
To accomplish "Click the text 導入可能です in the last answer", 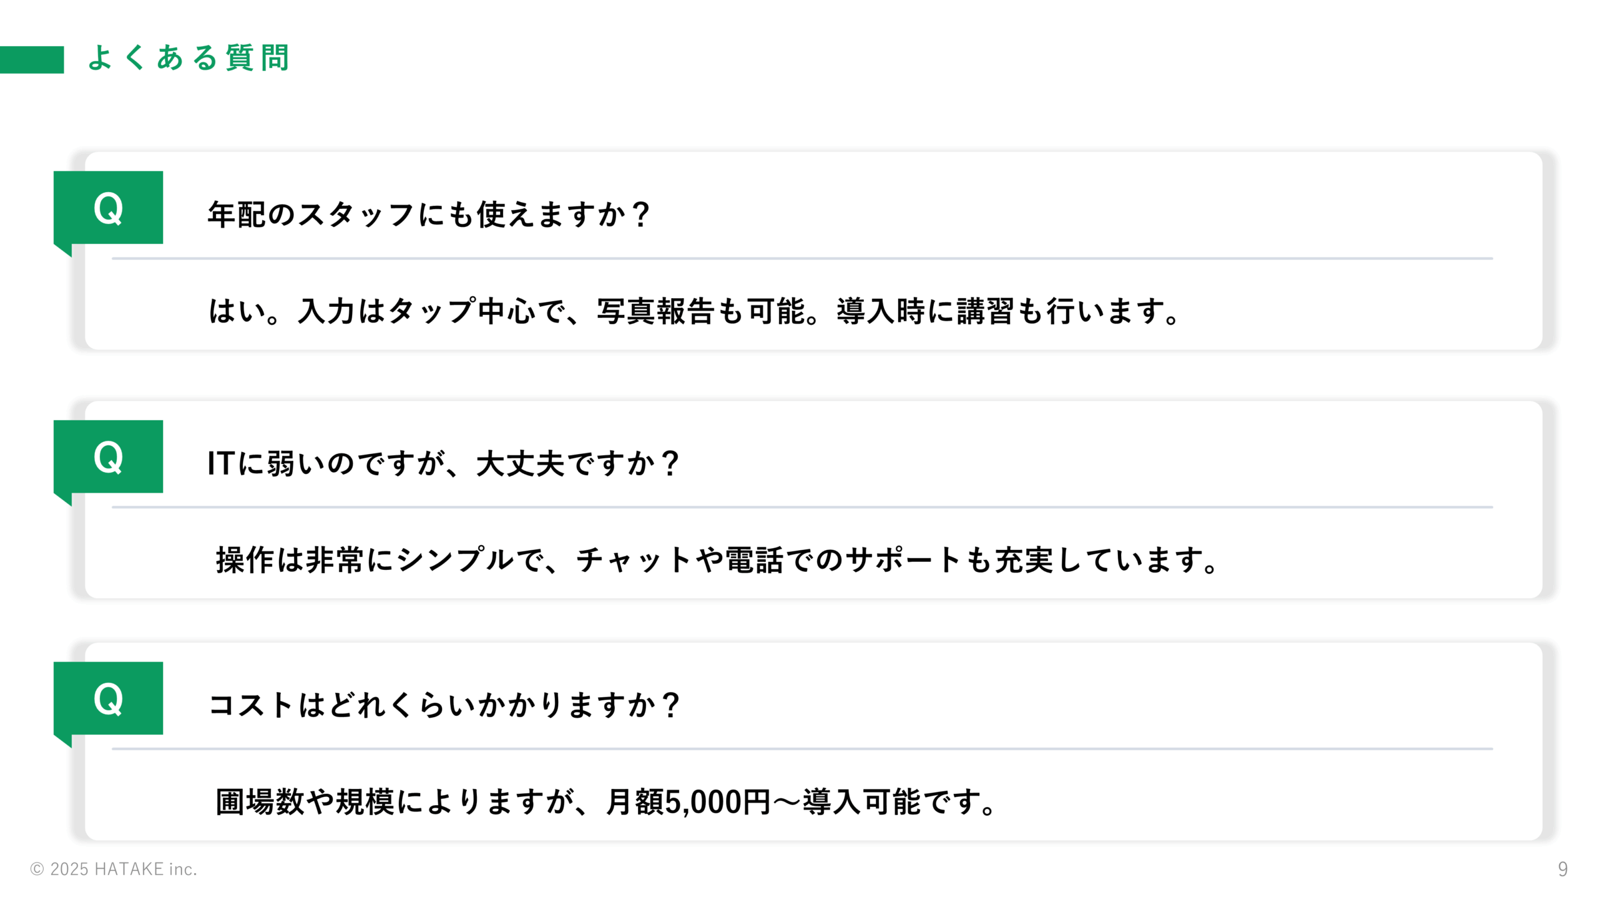I will click(891, 801).
